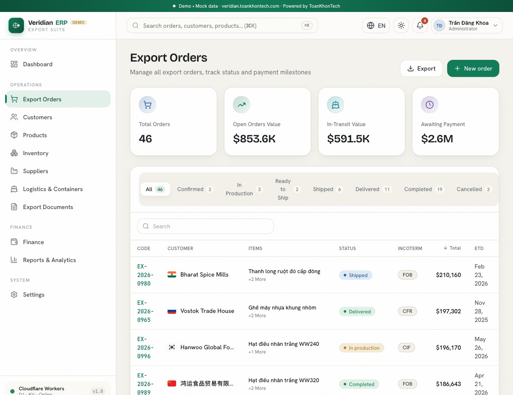
Task: Select Export Orders in the sidebar
Action: click(58, 99)
